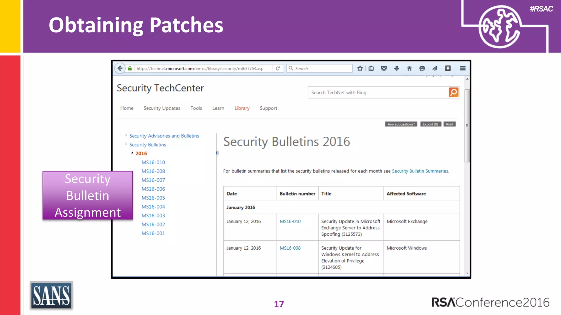
Task: Go to the browser home icon
Action: 409,68
